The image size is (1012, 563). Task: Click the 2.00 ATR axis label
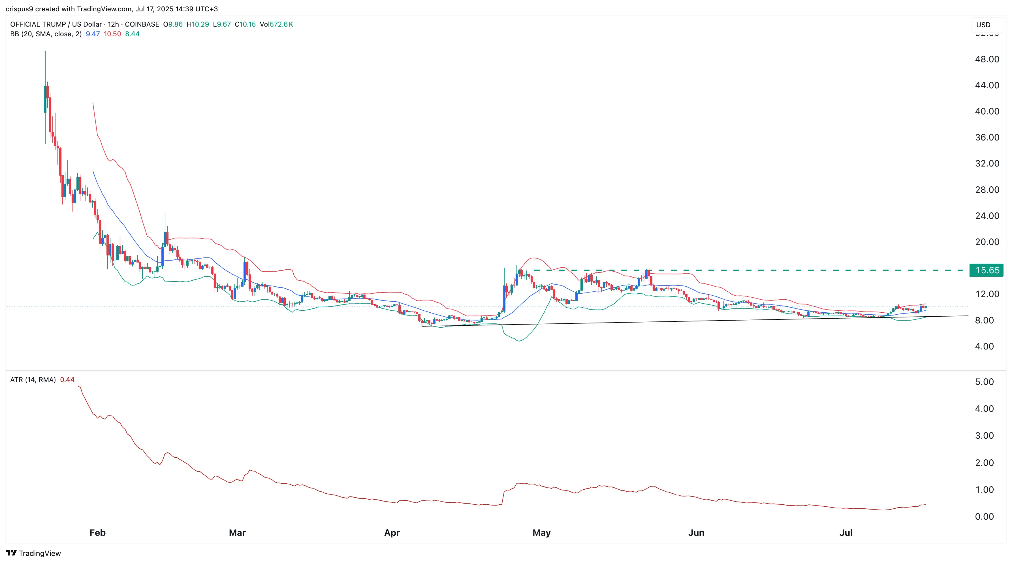[x=984, y=463]
